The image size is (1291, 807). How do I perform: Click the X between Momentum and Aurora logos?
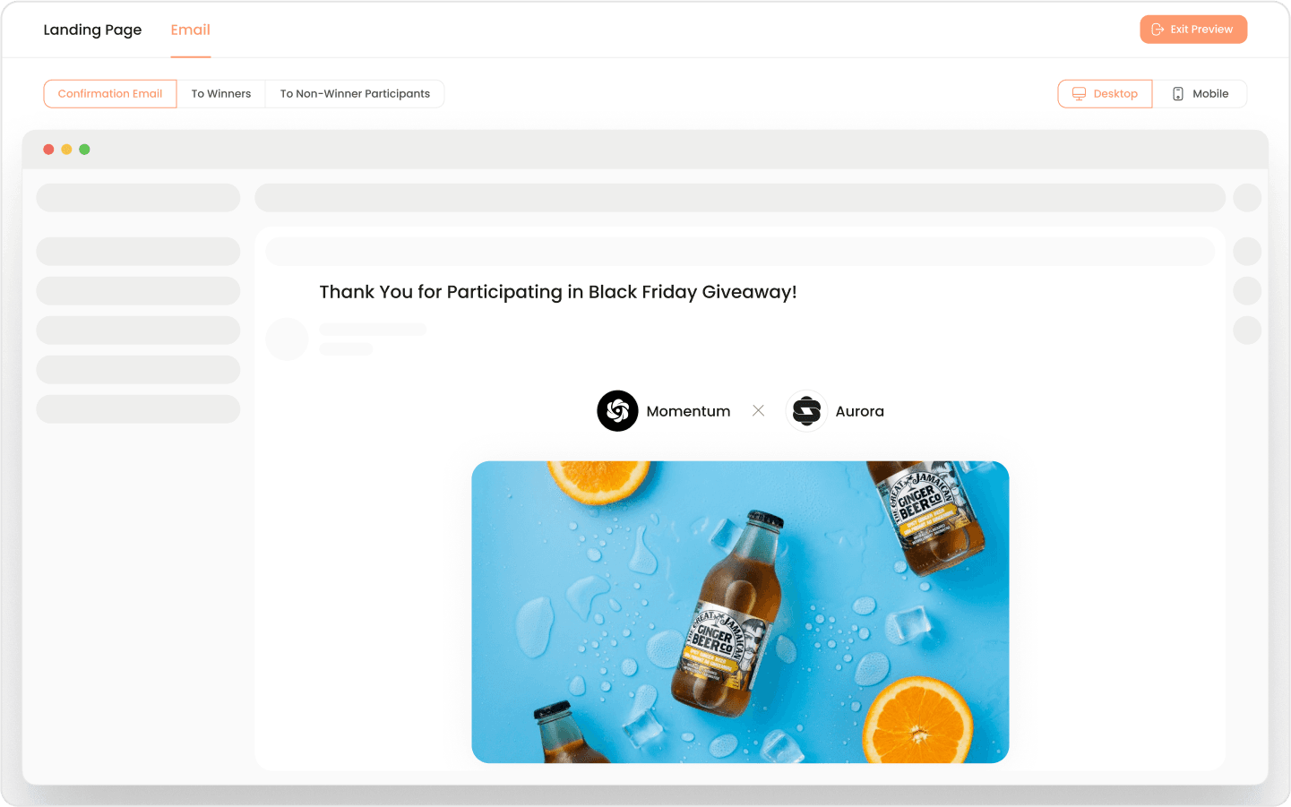(758, 410)
